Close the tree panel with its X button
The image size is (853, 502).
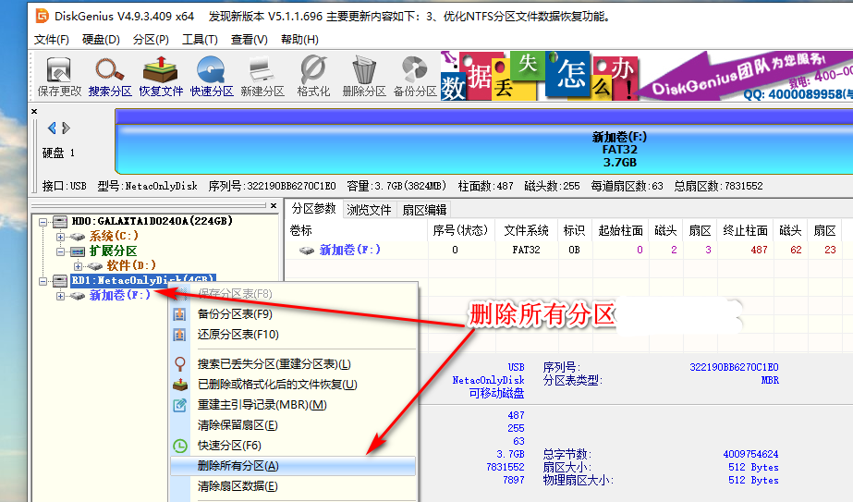pyautogui.click(x=274, y=206)
